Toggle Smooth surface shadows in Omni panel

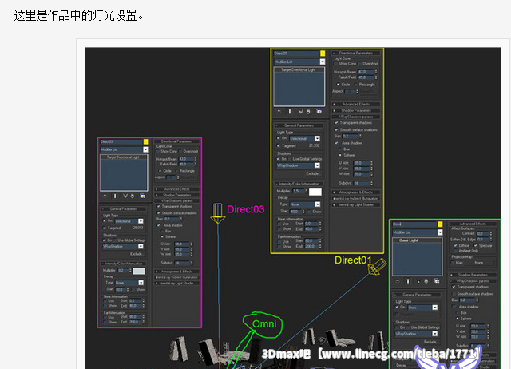454,294
